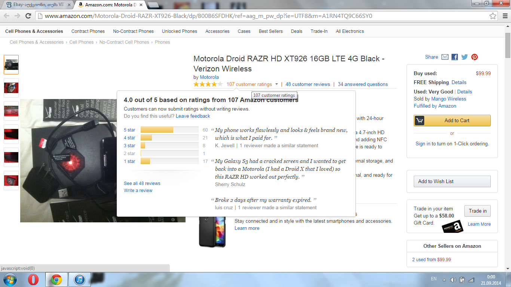The height and width of the screenshot is (287, 511).
Task: Open Unlocked Phones navigation item
Action: [180, 31]
